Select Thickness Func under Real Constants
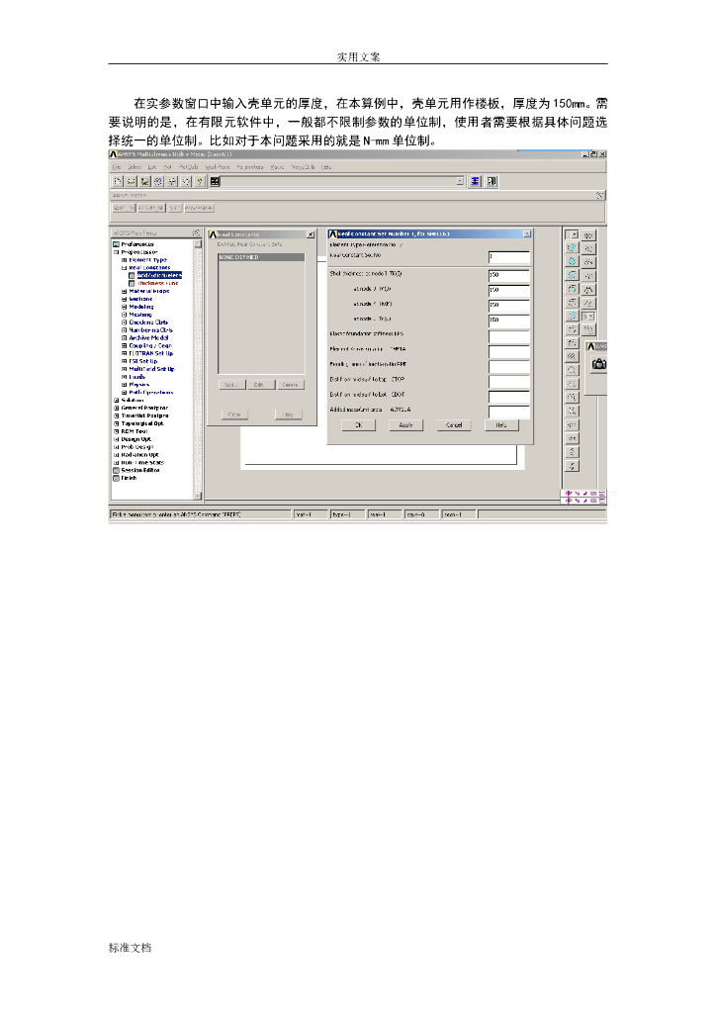 [x=157, y=283]
